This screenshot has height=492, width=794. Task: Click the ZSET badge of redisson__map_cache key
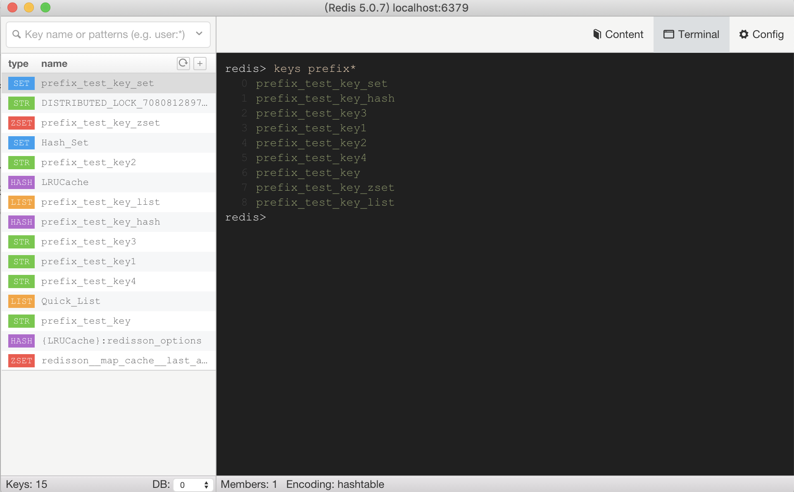21,361
